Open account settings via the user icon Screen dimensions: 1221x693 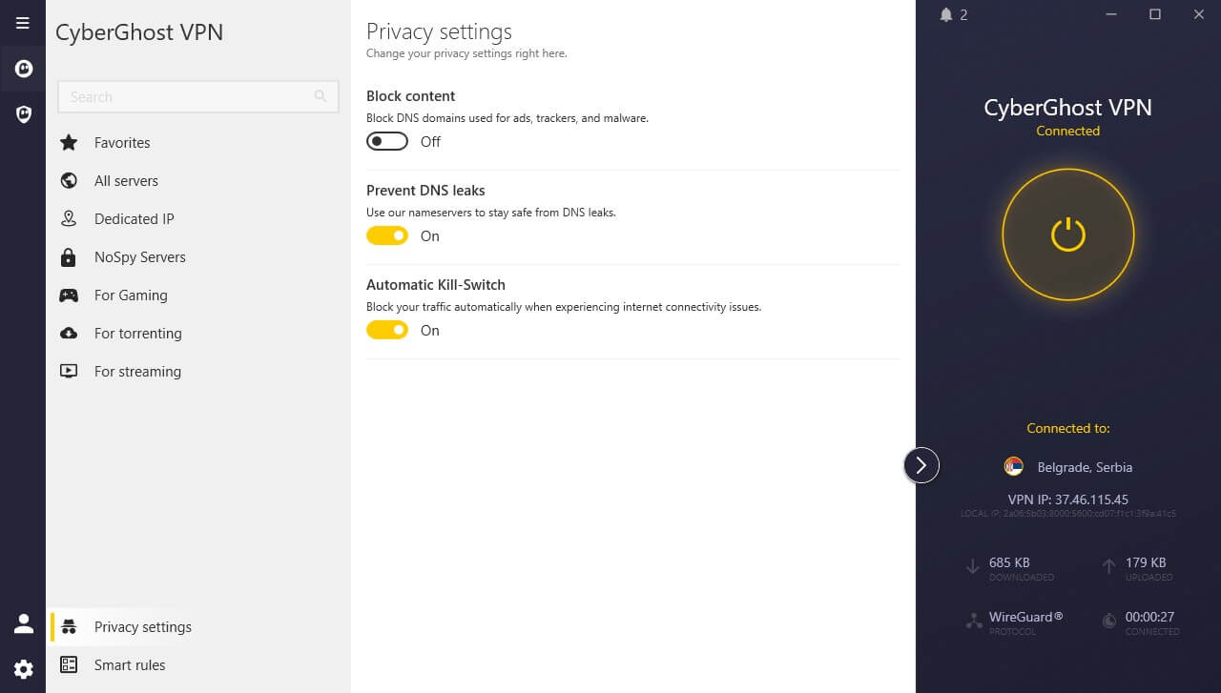coord(22,622)
